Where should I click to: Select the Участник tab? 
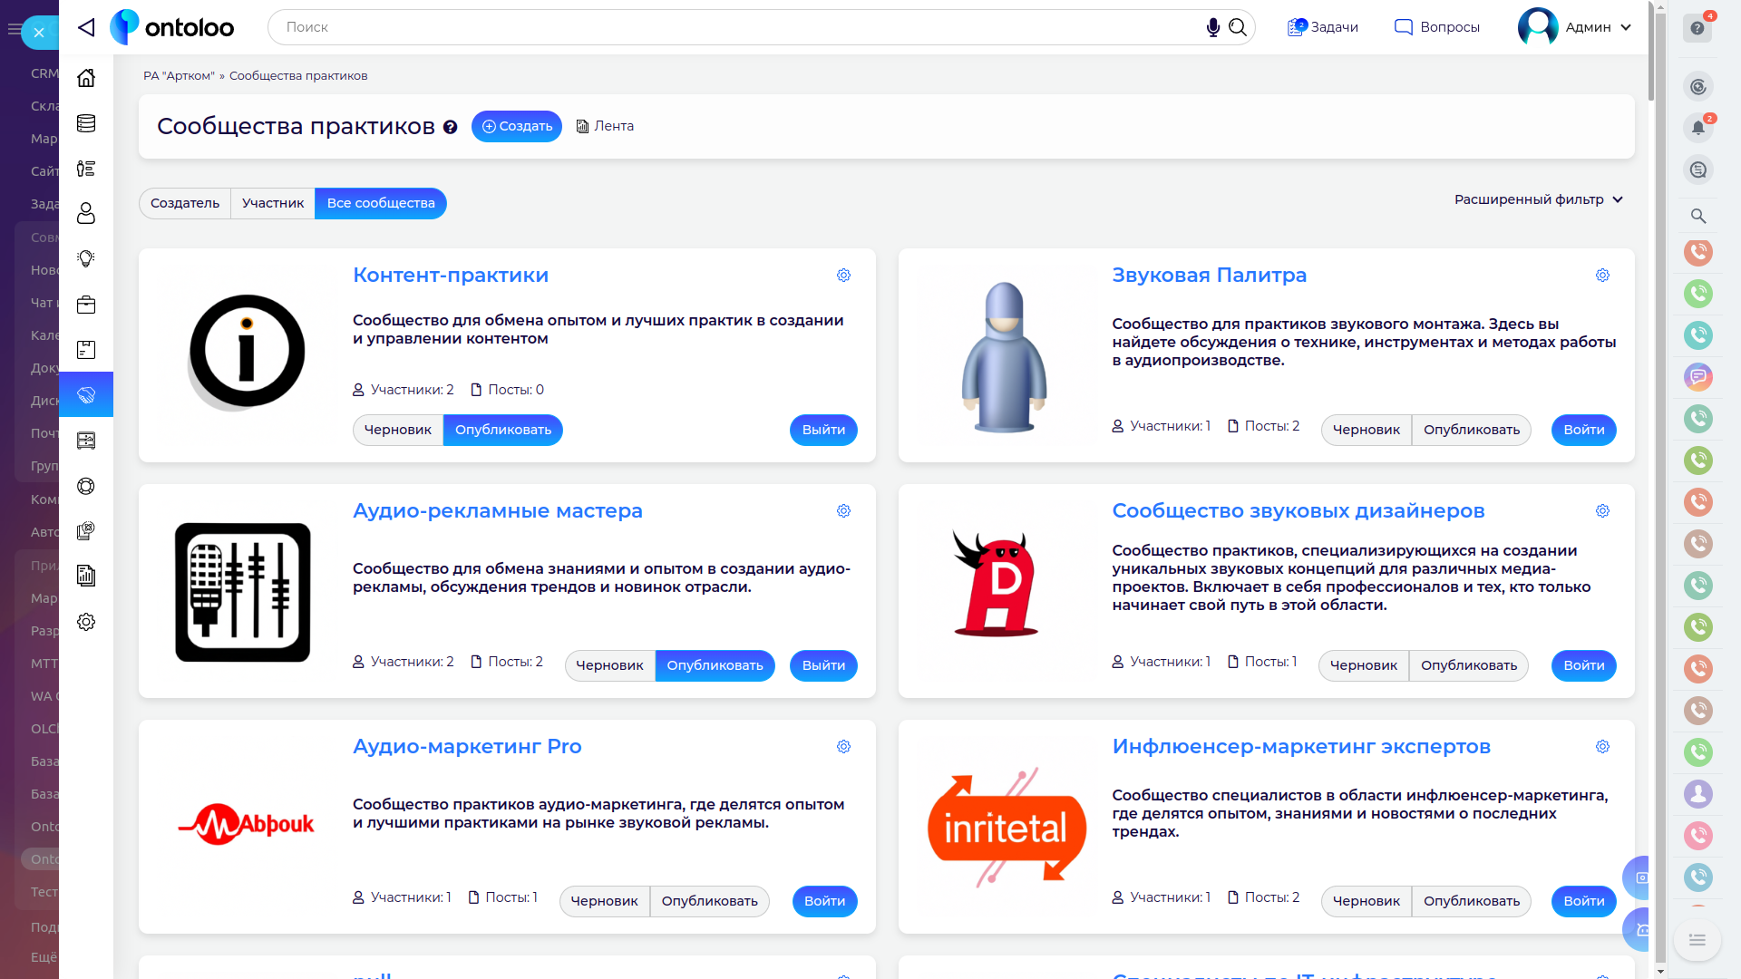click(x=273, y=203)
